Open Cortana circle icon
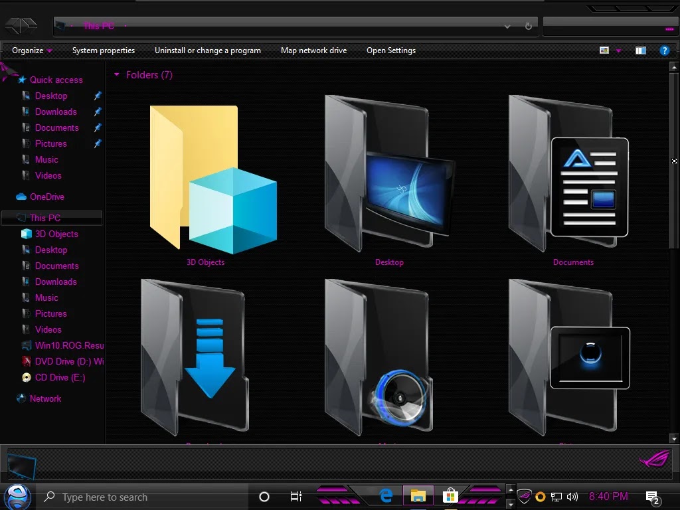The width and height of the screenshot is (680, 510). point(264,497)
